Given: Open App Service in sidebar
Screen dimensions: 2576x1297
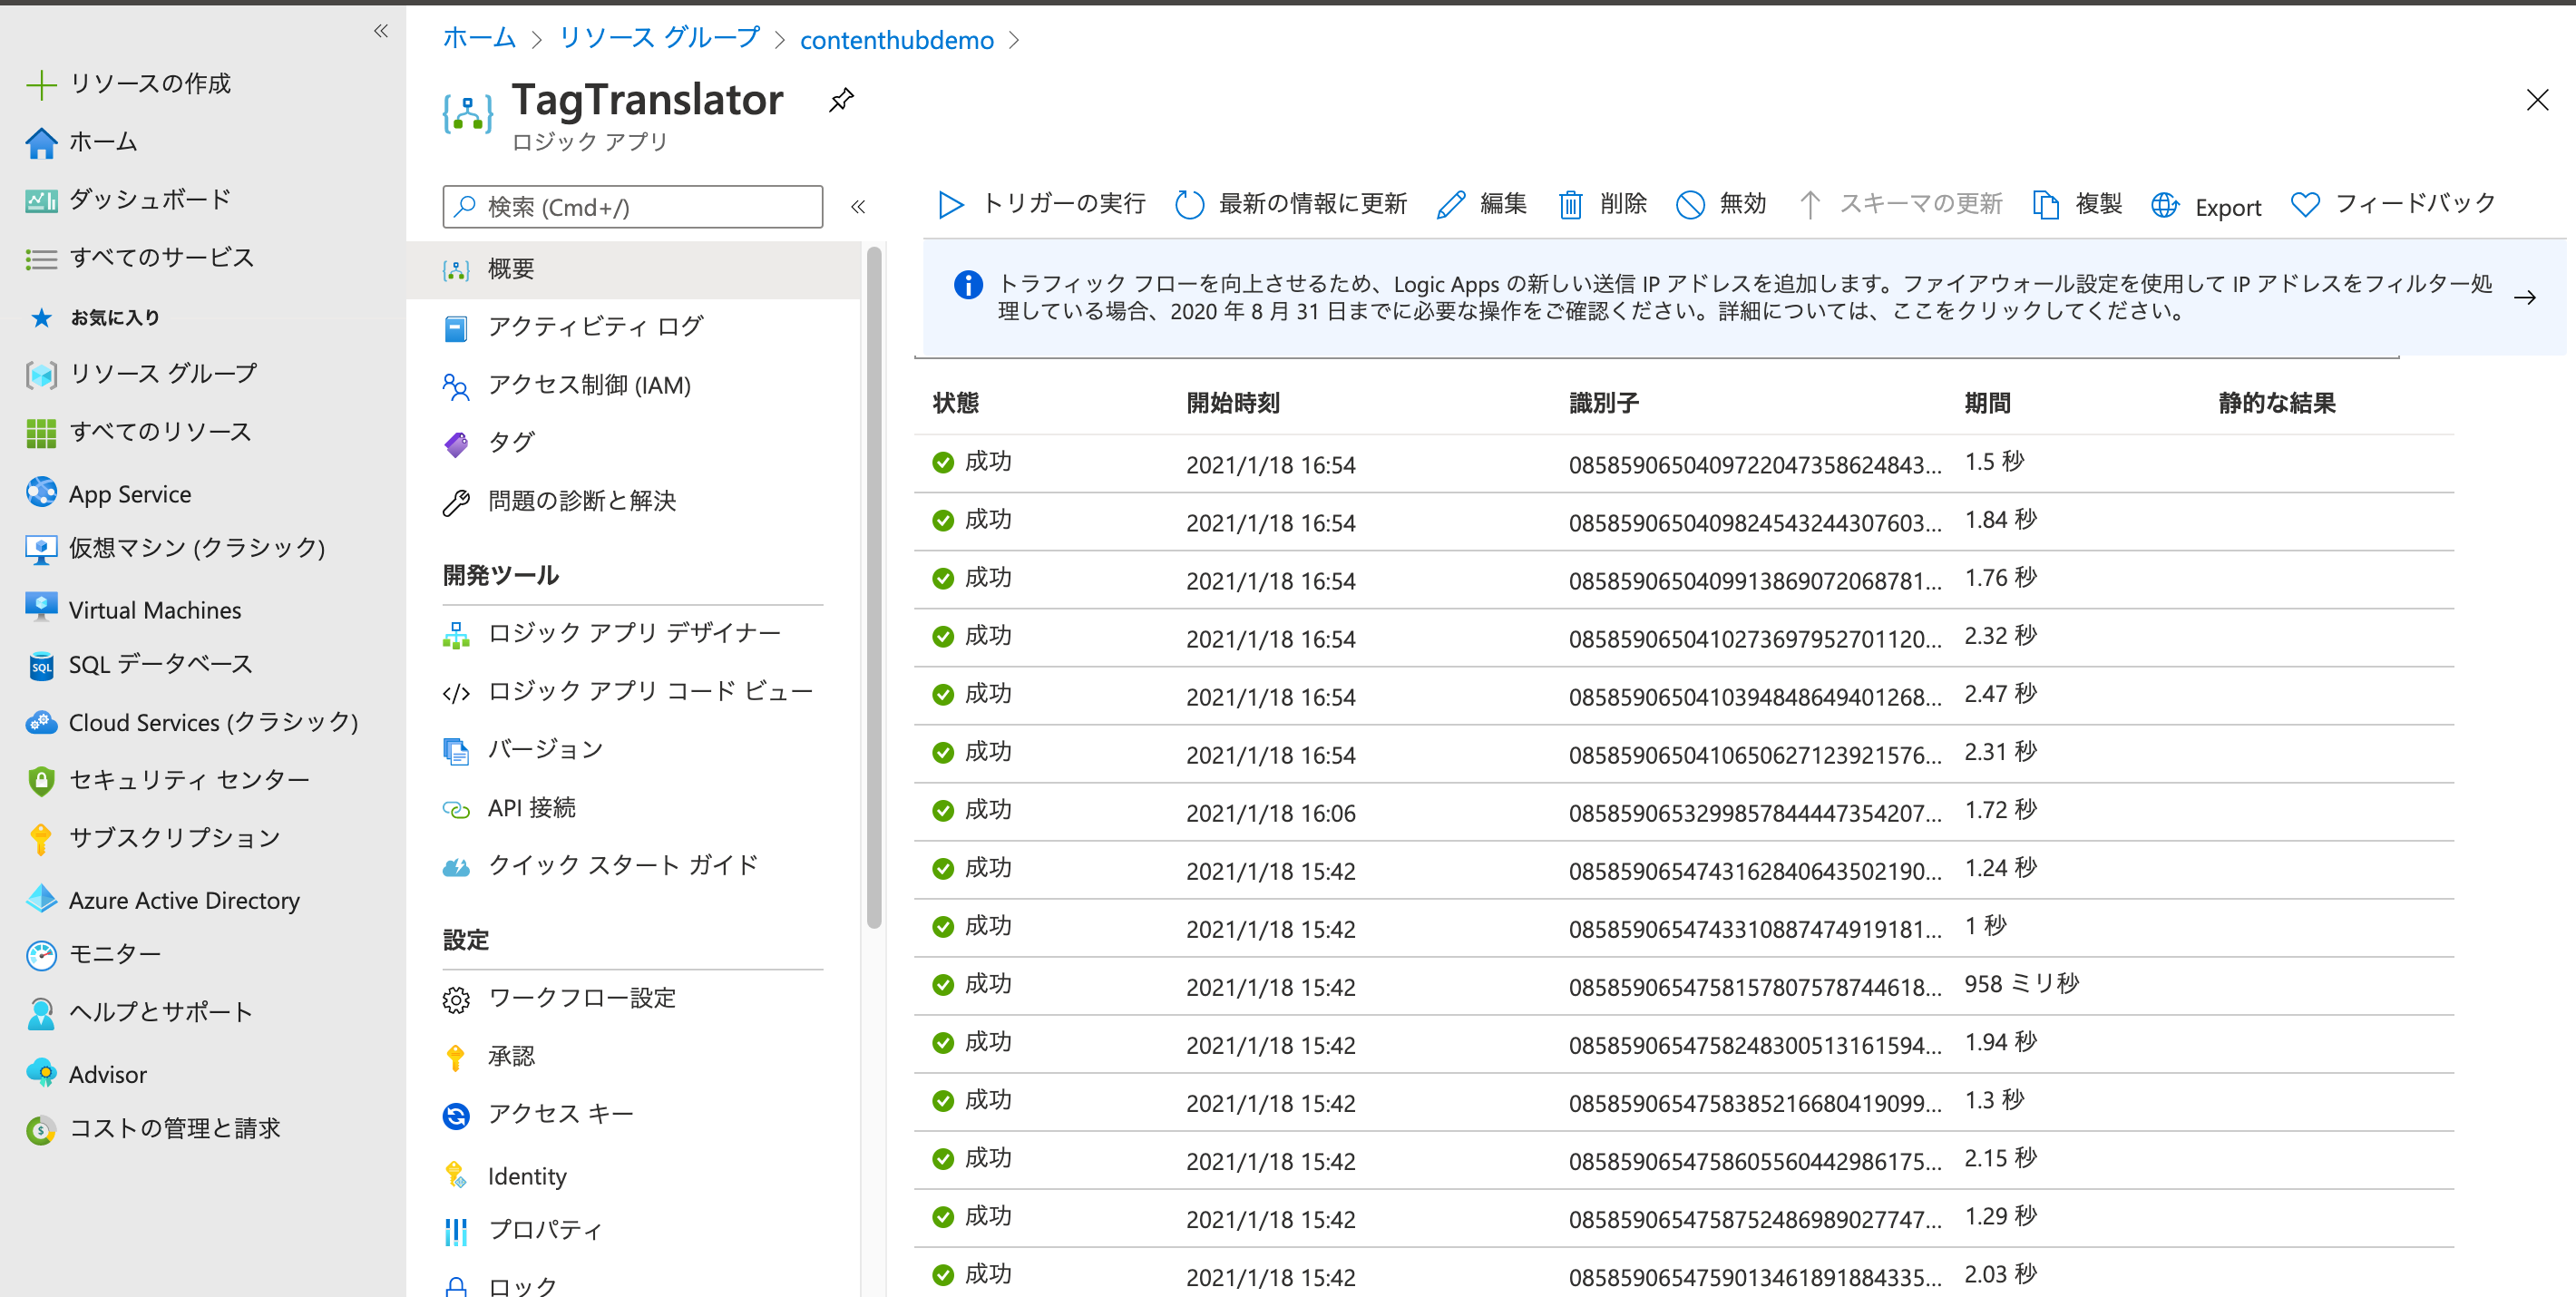Looking at the screenshot, I should 108,493.
